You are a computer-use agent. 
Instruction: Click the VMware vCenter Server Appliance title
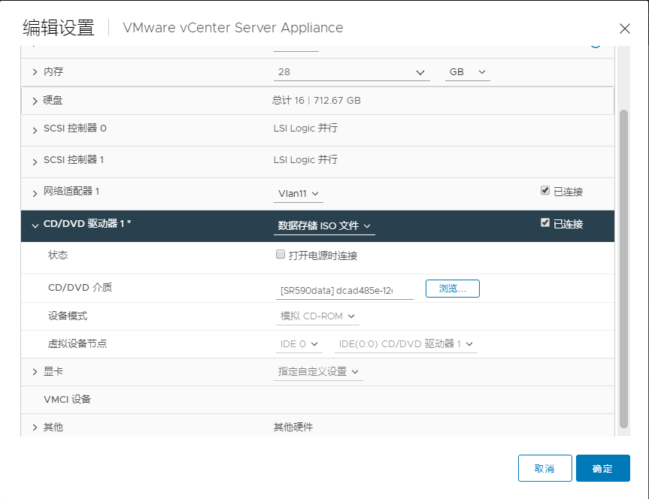(x=233, y=28)
